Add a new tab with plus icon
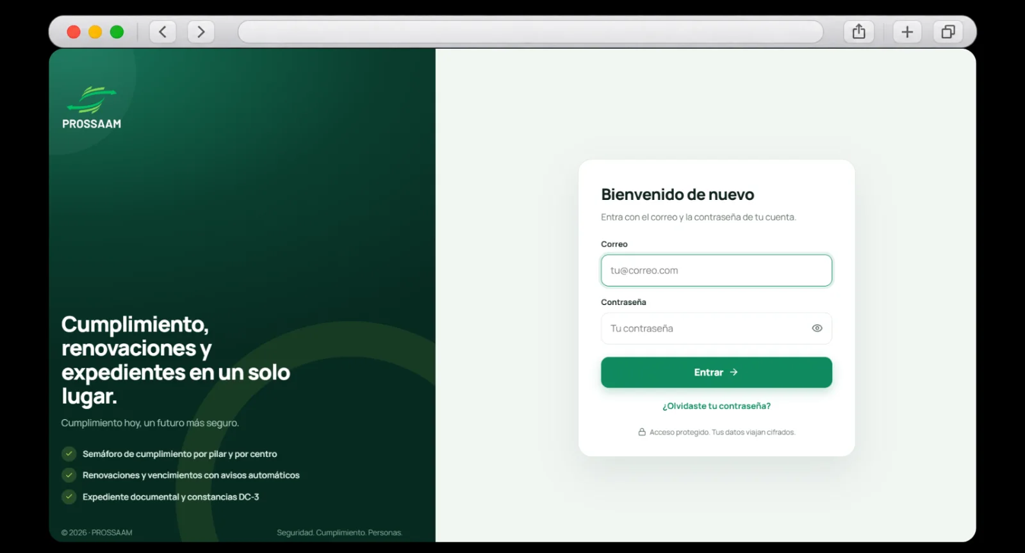This screenshot has height=553, width=1025. tap(907, 31)
